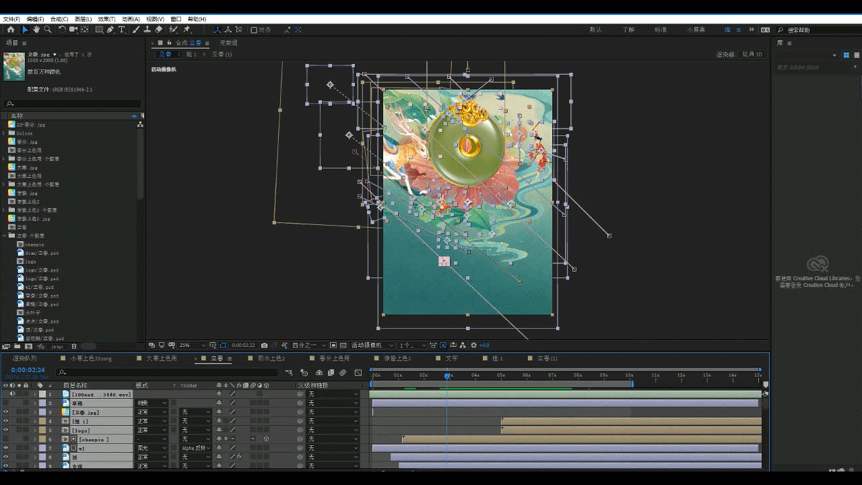The image size is (862, 485).
Task: Select the Brush tool
Action: [136, 30]
